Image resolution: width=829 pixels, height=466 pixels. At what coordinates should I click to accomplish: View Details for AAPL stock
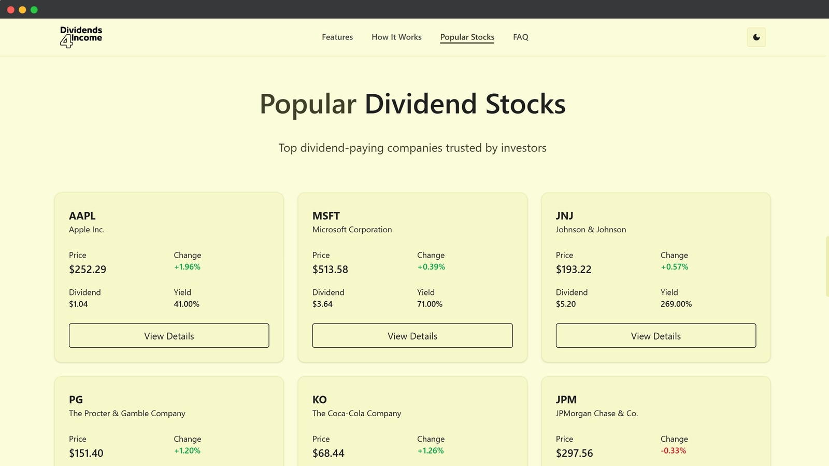169,336
